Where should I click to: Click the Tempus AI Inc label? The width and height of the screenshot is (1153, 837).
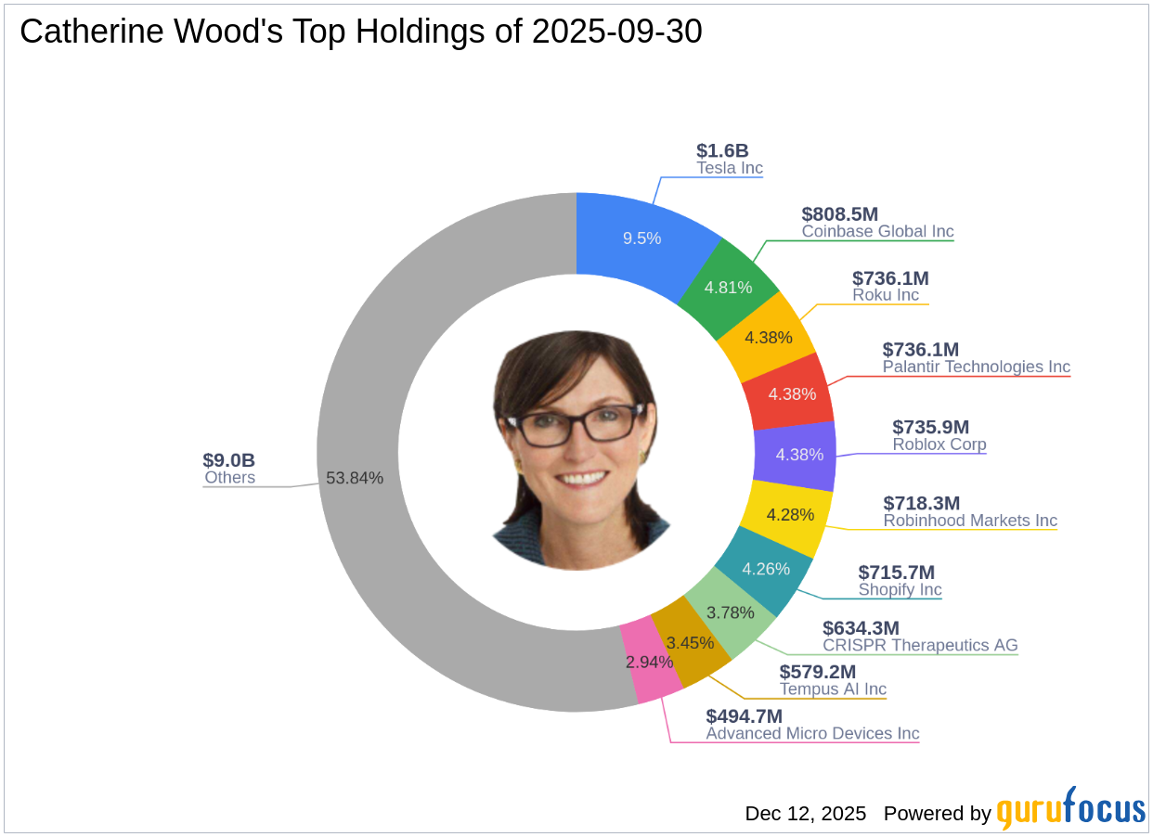pos(833,689)
